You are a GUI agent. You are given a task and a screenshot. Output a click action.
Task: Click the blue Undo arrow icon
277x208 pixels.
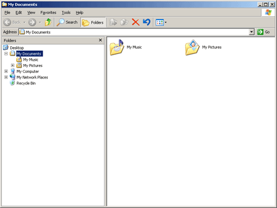tap(147, 22)
